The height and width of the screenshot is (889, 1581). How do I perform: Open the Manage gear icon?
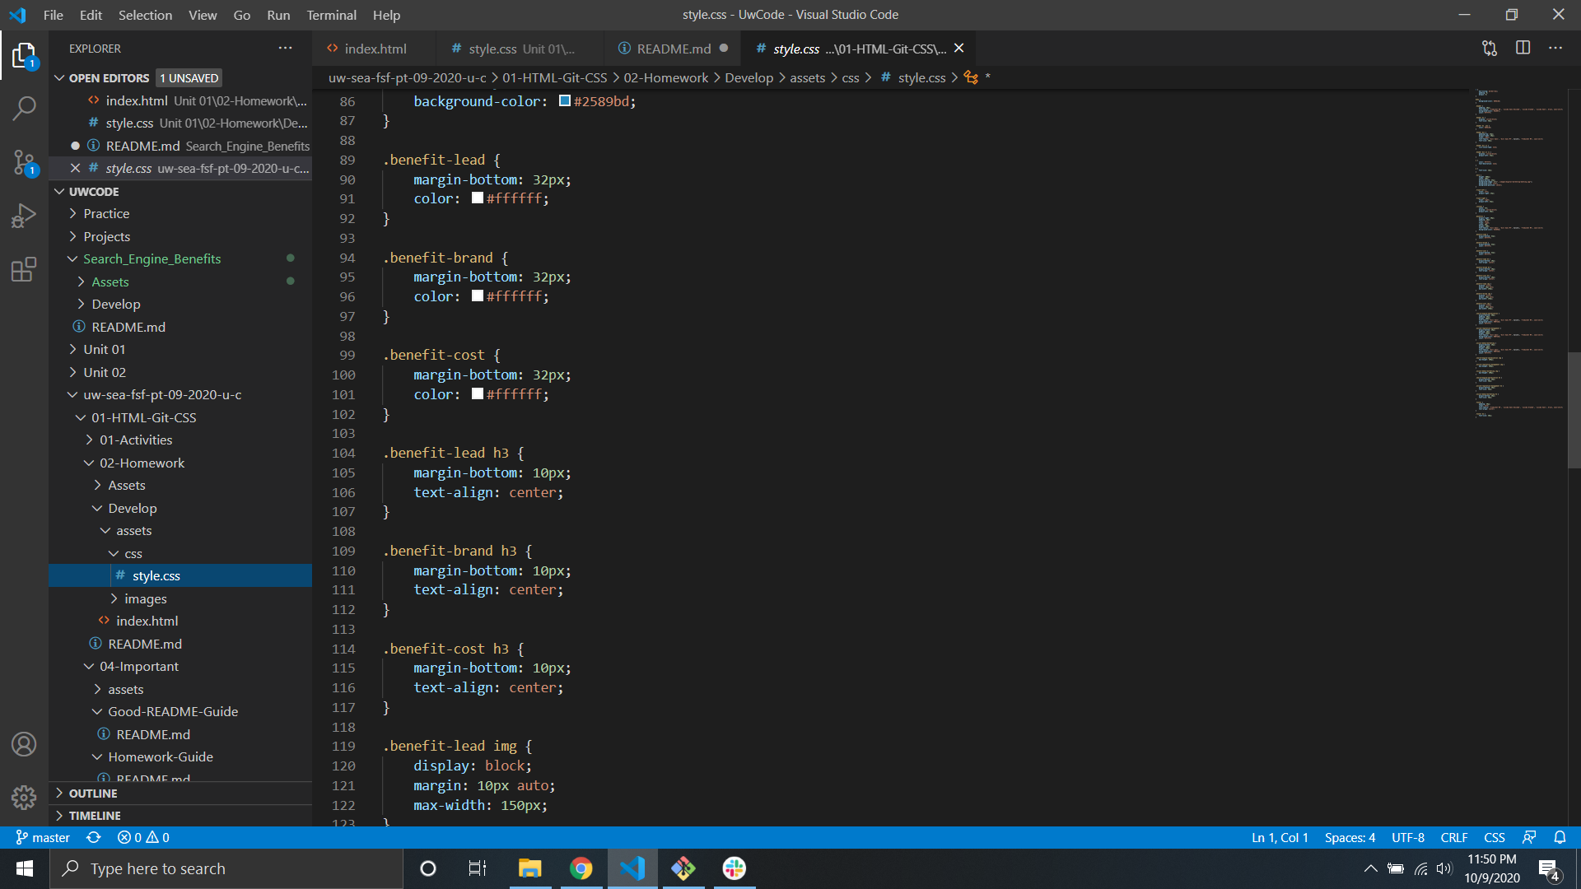click(24, 797)
